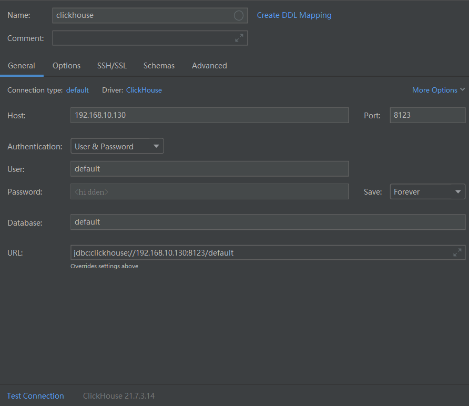The image size is (469, 406).
Task: Switch to the Options tab
Action: 66,66
